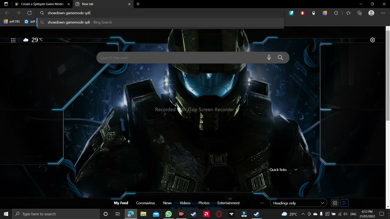Click the taskbar Type here to search box
The height and width of the screenshot is (219, 390).
coord(56,214)
